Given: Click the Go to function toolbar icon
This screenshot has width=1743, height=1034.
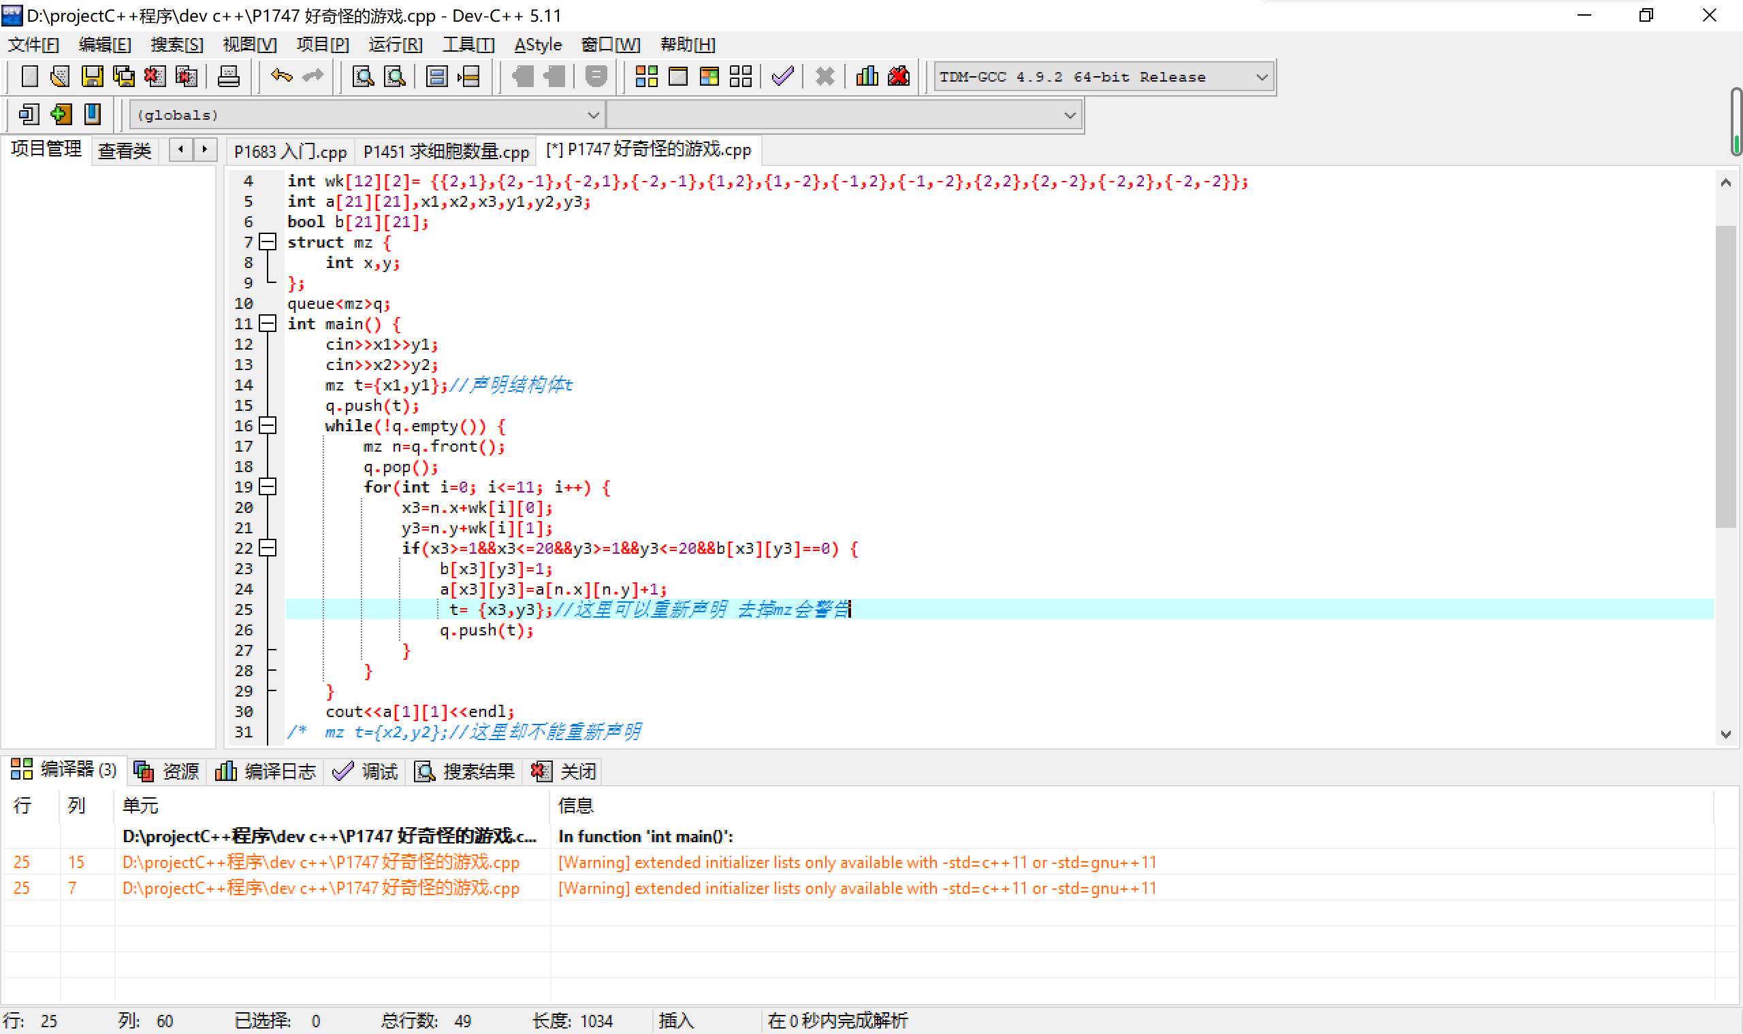Looking at the screenshot, I should tap(437, 76).
